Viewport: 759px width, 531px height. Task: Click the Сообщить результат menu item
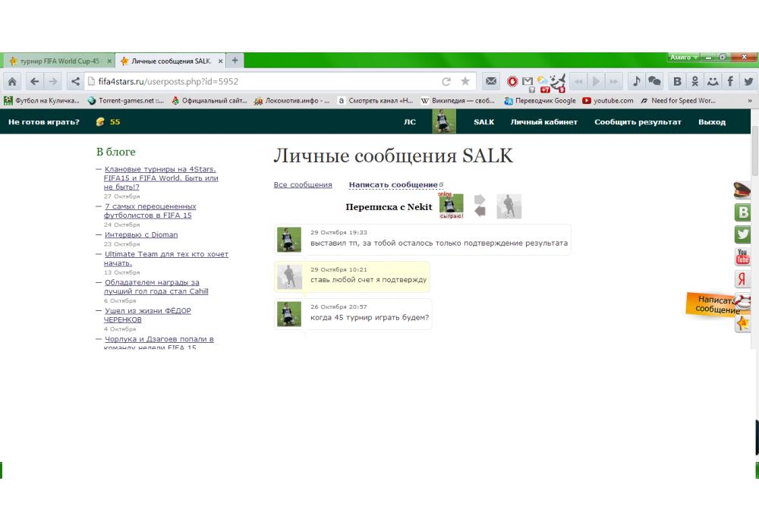pyautogui.click(x=638, y=122)
